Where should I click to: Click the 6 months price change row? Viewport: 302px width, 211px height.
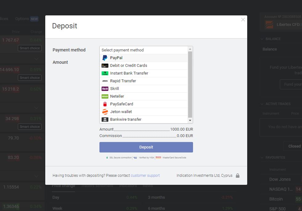[x=190, y=208]
